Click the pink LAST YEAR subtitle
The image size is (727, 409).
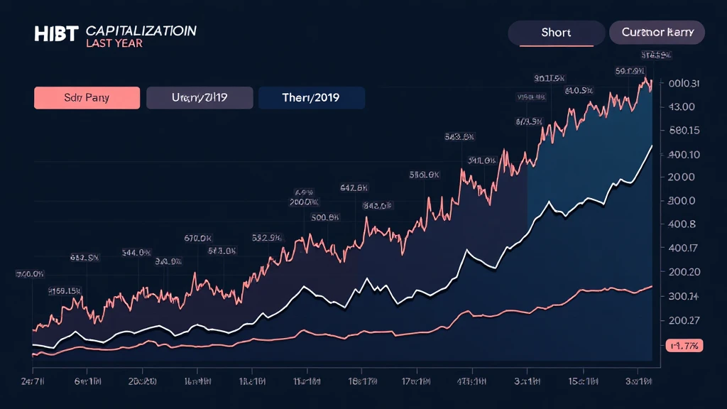[x=114, y=44]
